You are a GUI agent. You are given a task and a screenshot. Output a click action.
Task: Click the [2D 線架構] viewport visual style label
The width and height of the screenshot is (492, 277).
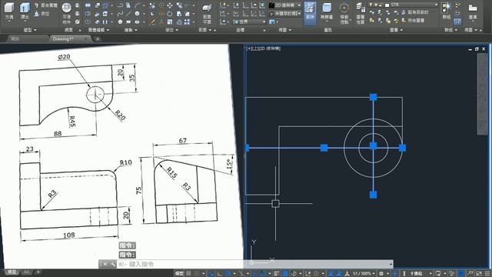269,48
